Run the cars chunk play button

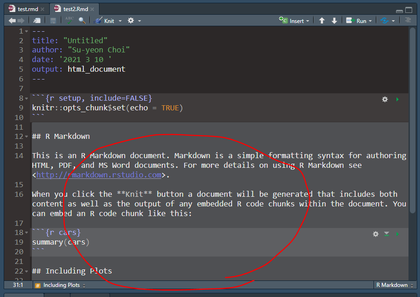pyautogui.click(x=397, y=234)
